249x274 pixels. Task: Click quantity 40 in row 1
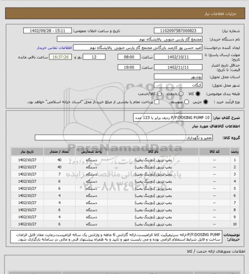point(59,160)
